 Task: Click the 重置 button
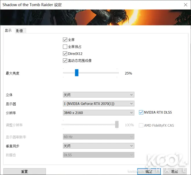25,172
